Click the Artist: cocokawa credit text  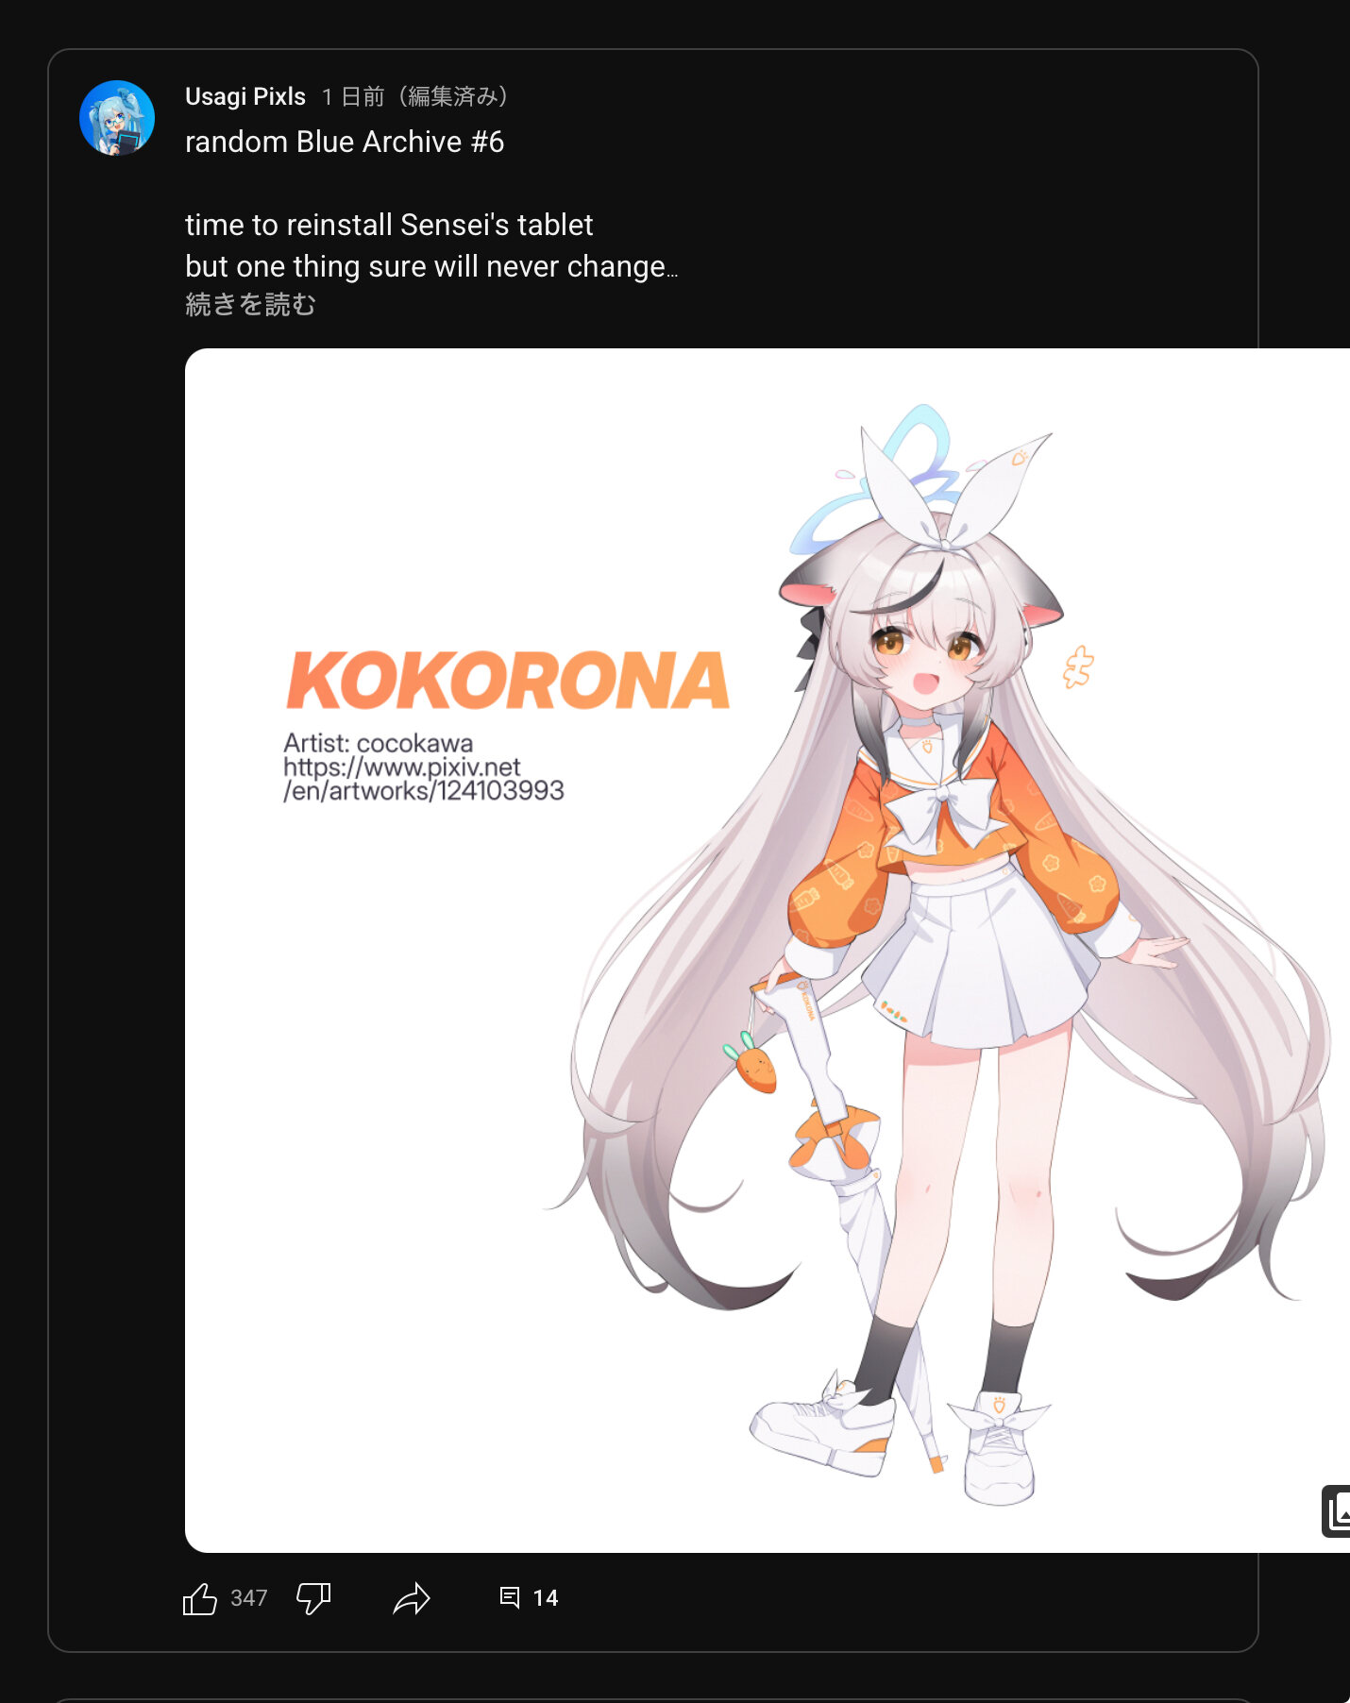point(378,743)
